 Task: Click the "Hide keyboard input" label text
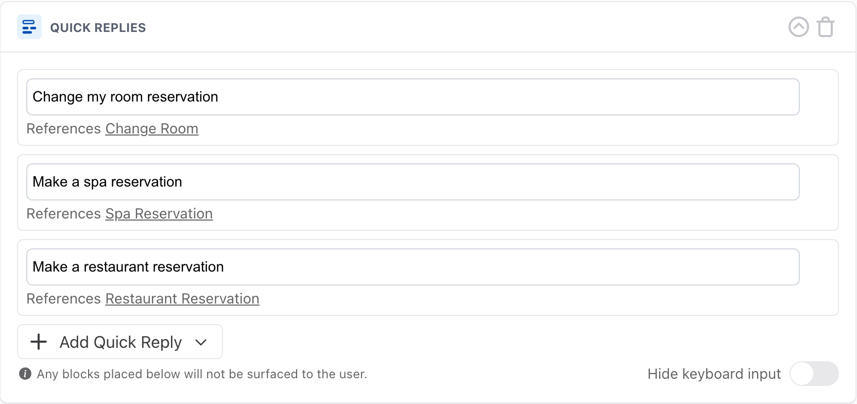[714, 374]
